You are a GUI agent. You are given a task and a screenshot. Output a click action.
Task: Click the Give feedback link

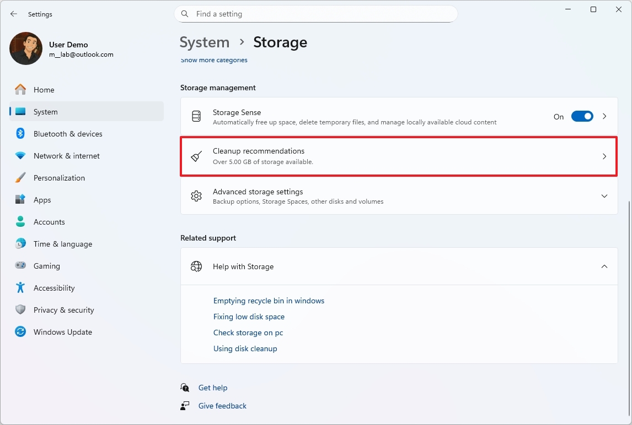[222, 406]
